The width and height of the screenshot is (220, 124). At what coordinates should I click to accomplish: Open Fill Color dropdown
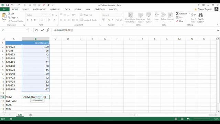(51, 20)
